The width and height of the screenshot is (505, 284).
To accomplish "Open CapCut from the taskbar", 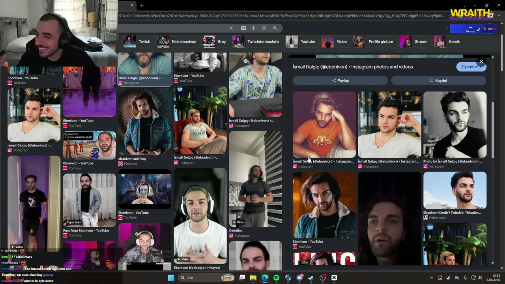I will [334, 278].
